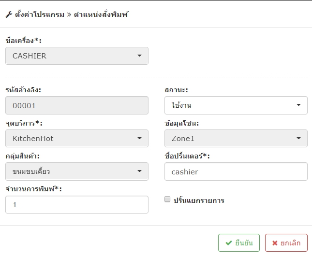This screenshot has width=312, height=257.
Task: Click the ปริ้นแยกรายการ label text
Action: coord(199,200)
